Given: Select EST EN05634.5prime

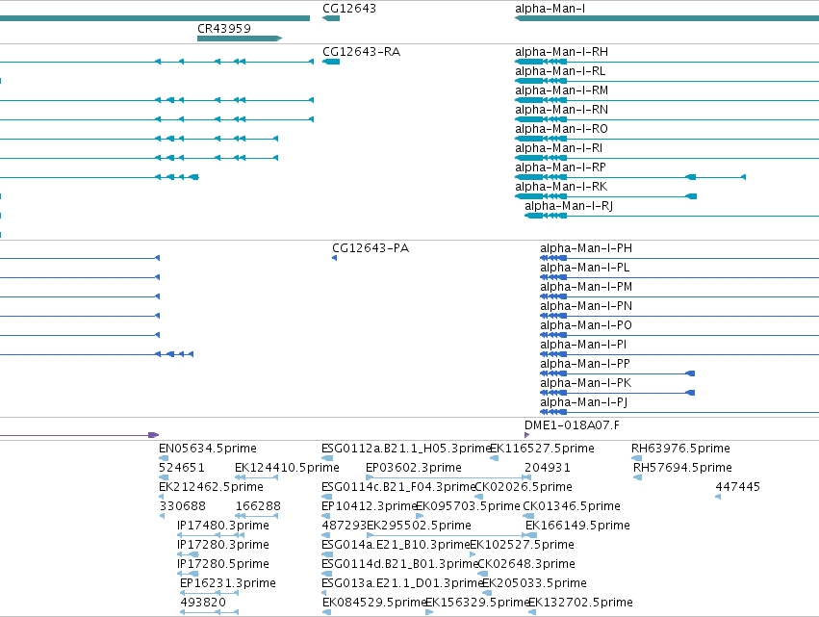Looking at the screenshot, I should 207,449.
